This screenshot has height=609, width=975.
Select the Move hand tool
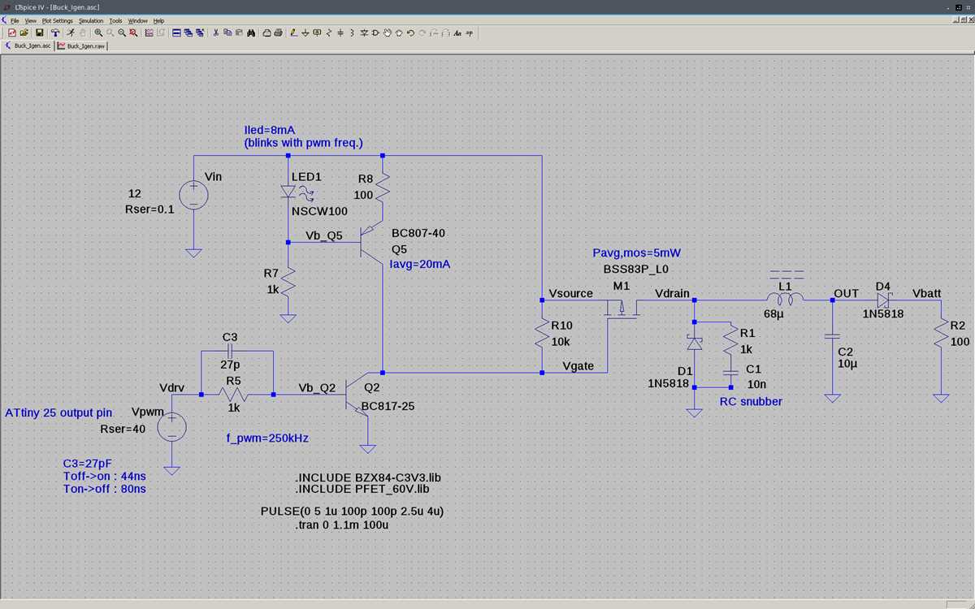click(388, 32)
